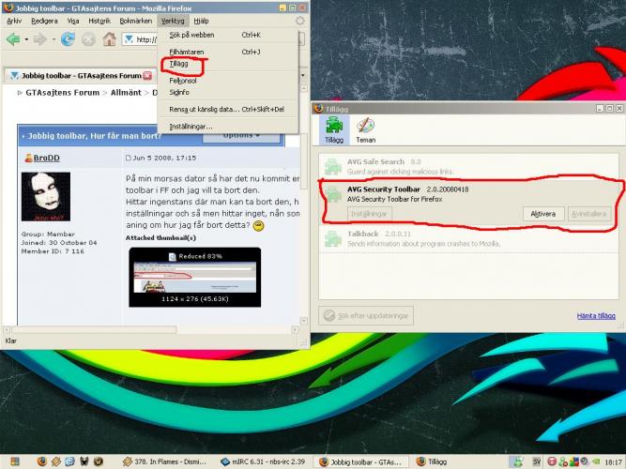Click the Allmänt breadcrumb link

point(126,93)
